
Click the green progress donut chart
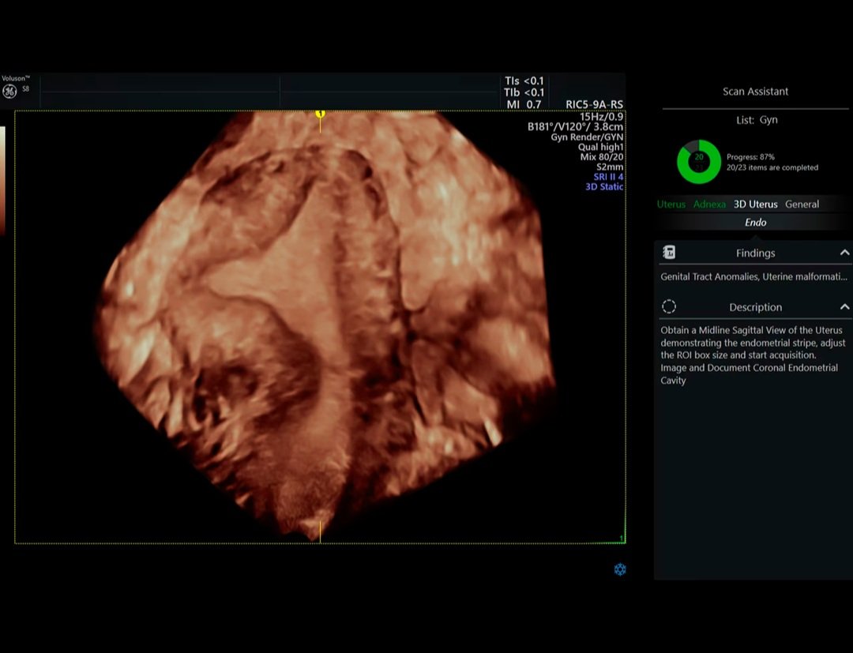pyautogui.click(x=698, y=162)
